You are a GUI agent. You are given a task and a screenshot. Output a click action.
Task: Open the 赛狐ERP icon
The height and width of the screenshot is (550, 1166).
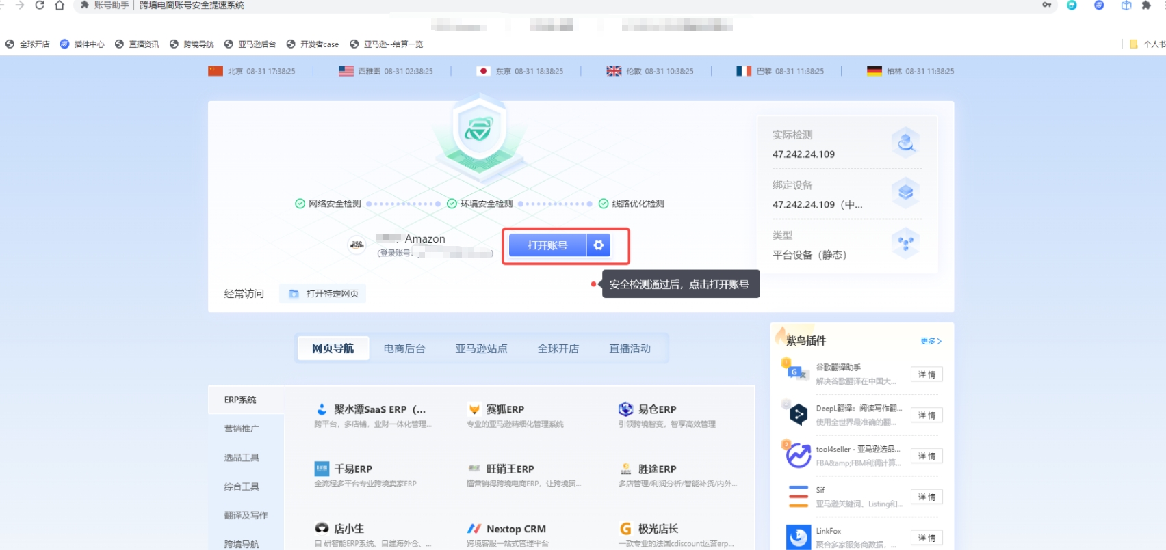click(x=474, y=409)
